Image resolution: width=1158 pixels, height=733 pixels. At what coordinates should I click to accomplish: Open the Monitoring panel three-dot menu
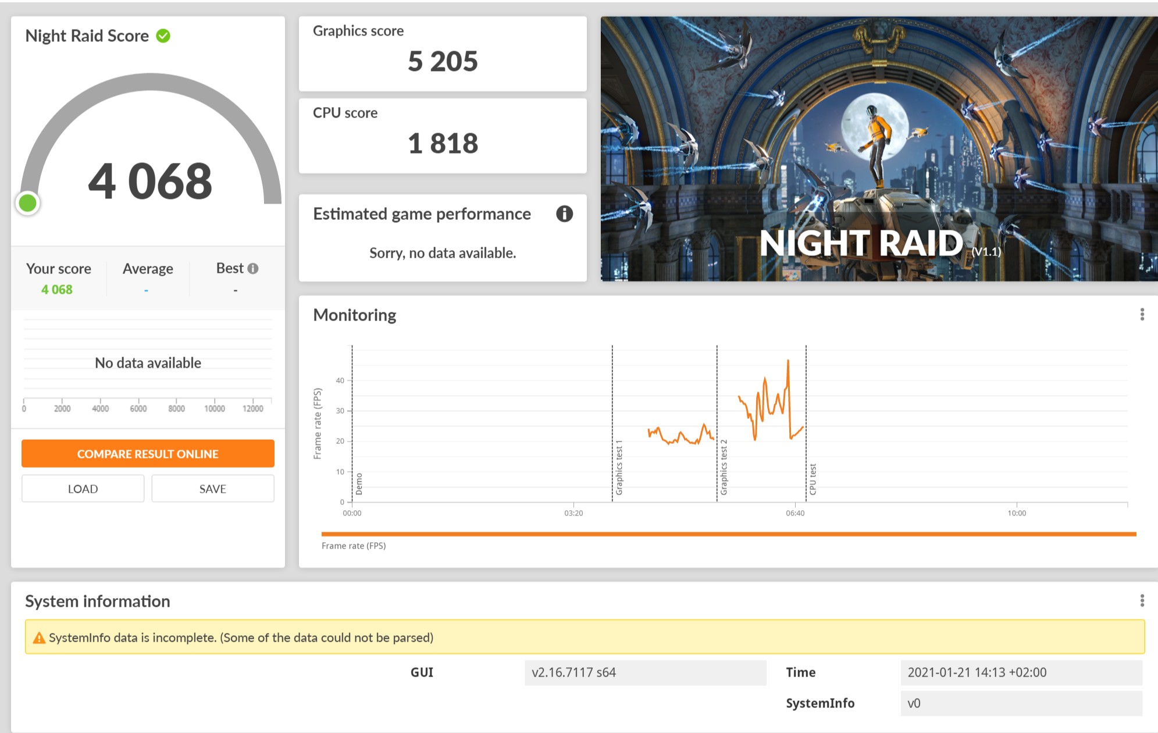click(1142, 315)
